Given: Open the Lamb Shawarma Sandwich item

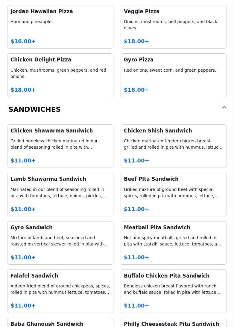Looking at the screenshot, I should [60, 195].
